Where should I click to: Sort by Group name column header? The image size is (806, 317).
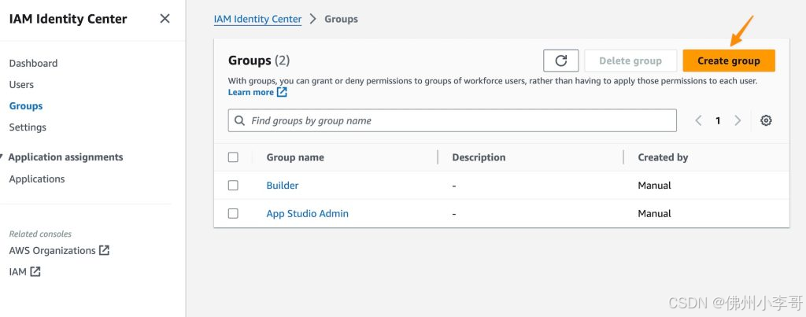tap(295, 157)
